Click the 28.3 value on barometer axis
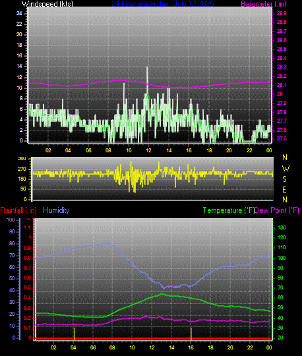 pyautogui.click(x=282, y=67)
